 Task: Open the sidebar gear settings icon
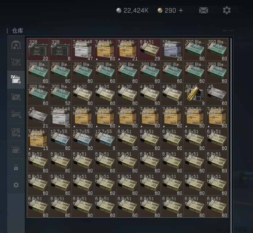point(16,185)
